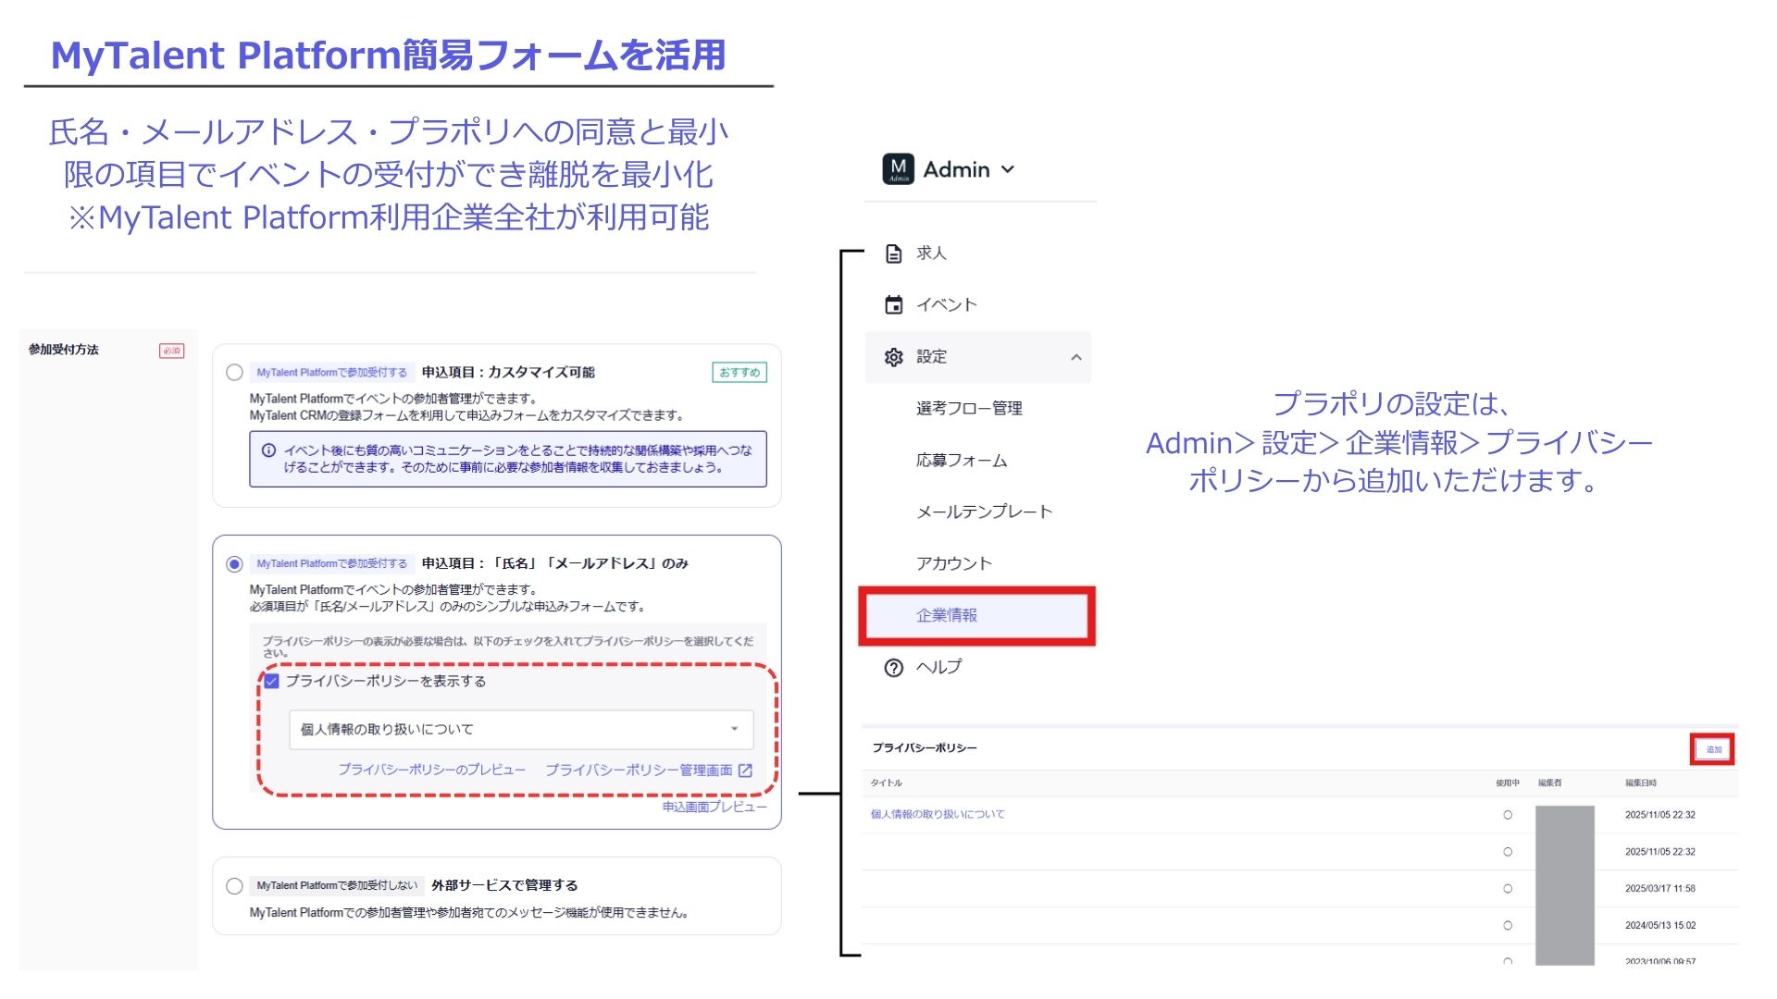
Task: Select the カスタマイズ可能 application form radio button
Action: [234, 372]
